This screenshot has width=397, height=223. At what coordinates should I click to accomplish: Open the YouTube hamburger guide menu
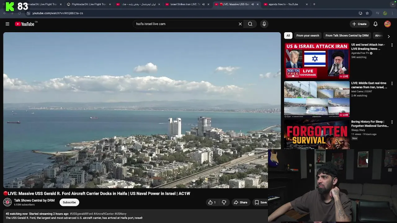pyautogui.click(x=7, y=24)
